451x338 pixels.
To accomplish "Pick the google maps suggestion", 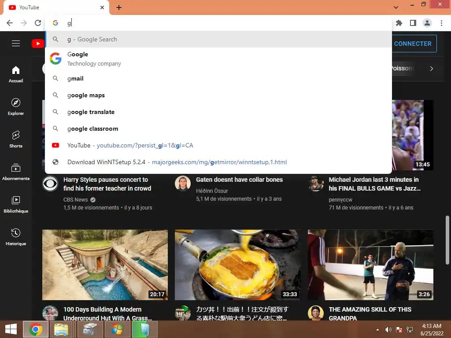I will pyautogui.click(x=218, y=95).
